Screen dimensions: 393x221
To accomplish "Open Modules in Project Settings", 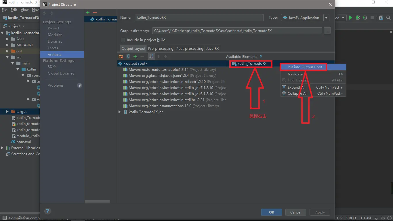I will (55, 35).
